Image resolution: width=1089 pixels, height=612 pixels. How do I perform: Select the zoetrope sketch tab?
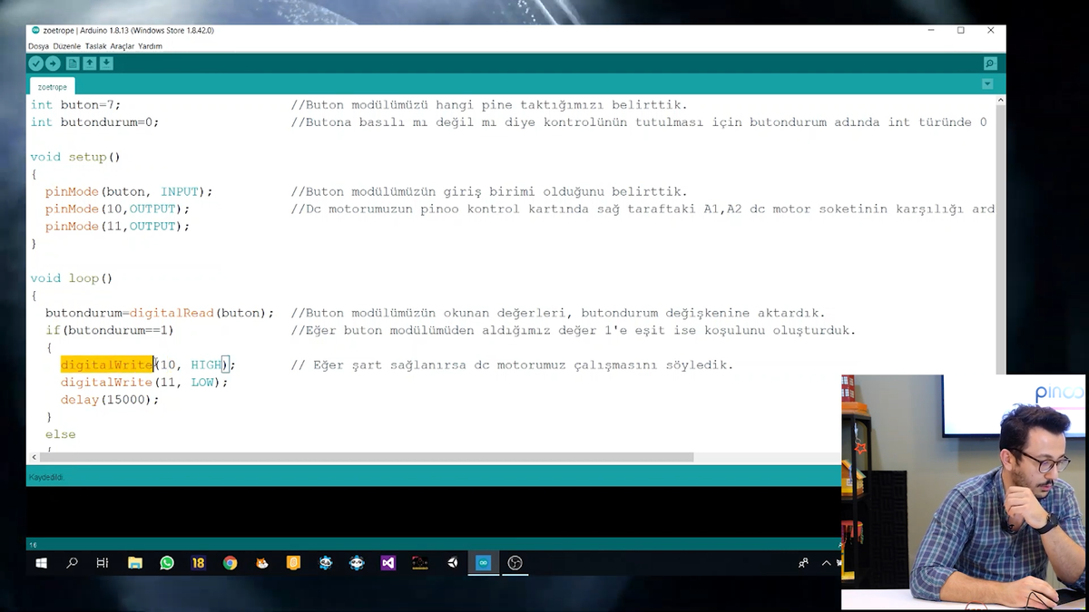tap(52, 86)
